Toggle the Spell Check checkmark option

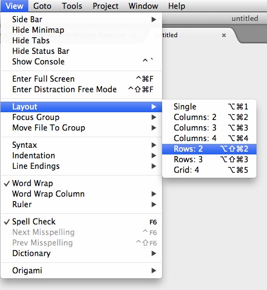click(x=81, y=222)
